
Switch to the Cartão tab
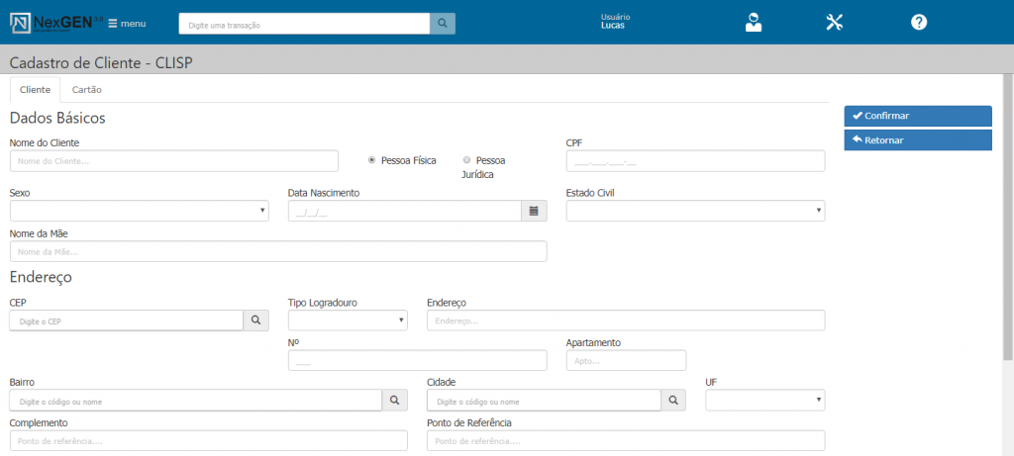pyautogui.click(x=87, y=90)
